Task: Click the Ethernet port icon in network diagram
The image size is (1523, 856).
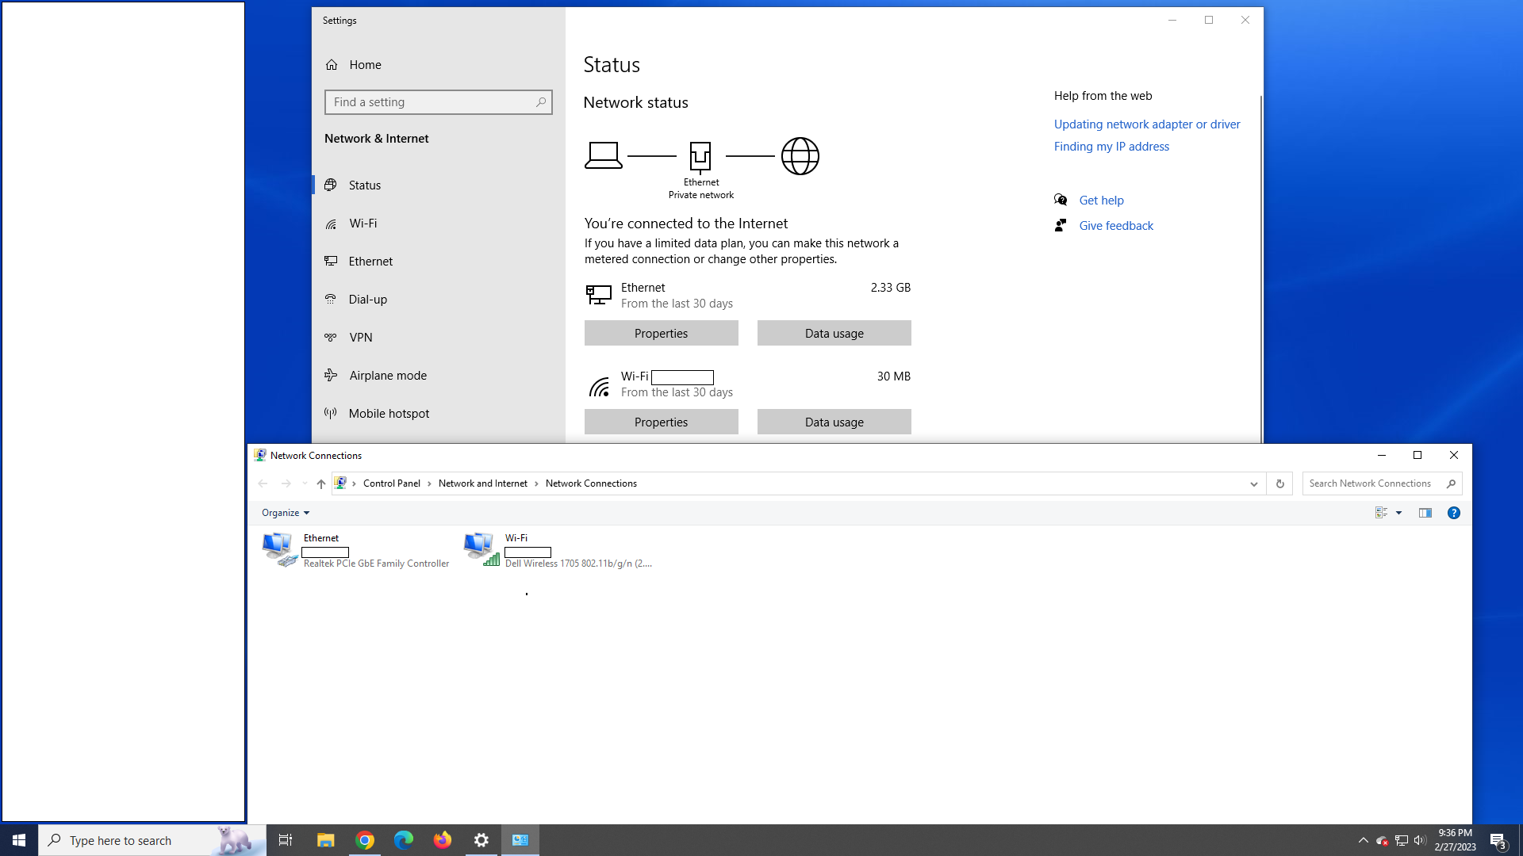Action: [x=700, y=157]
